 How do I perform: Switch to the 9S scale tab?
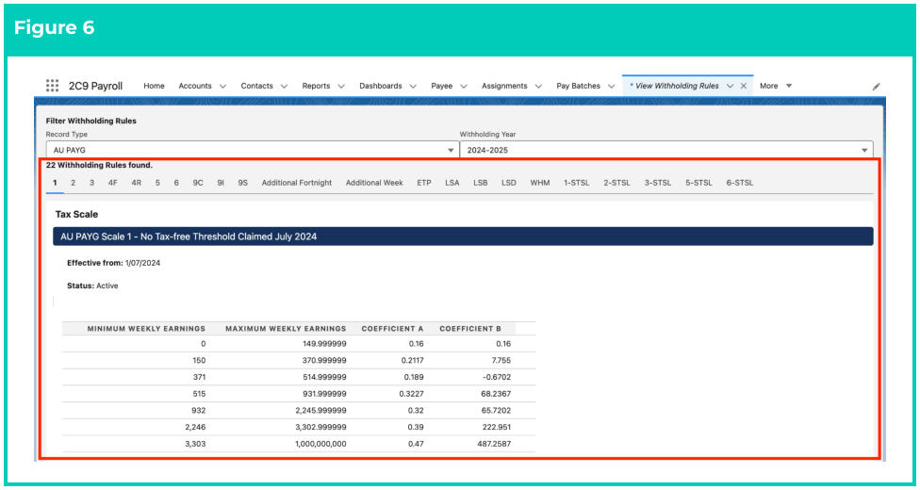tap(243, 183)
